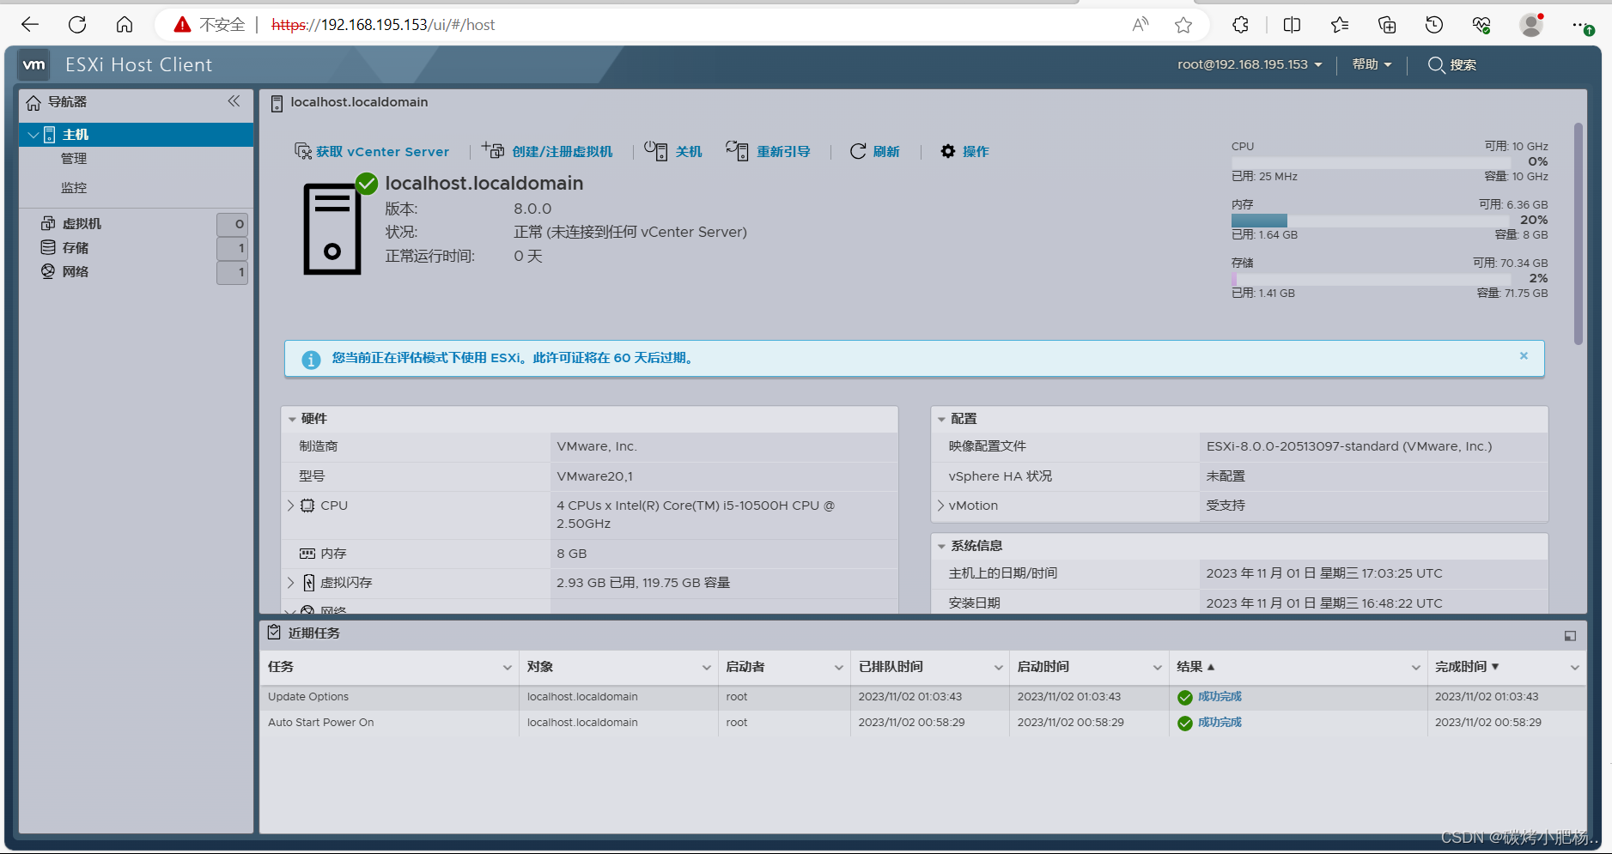The height and width of the screenshot is (854, 1612).
Task: Click the vm logo in header
Action: [34, 64]
